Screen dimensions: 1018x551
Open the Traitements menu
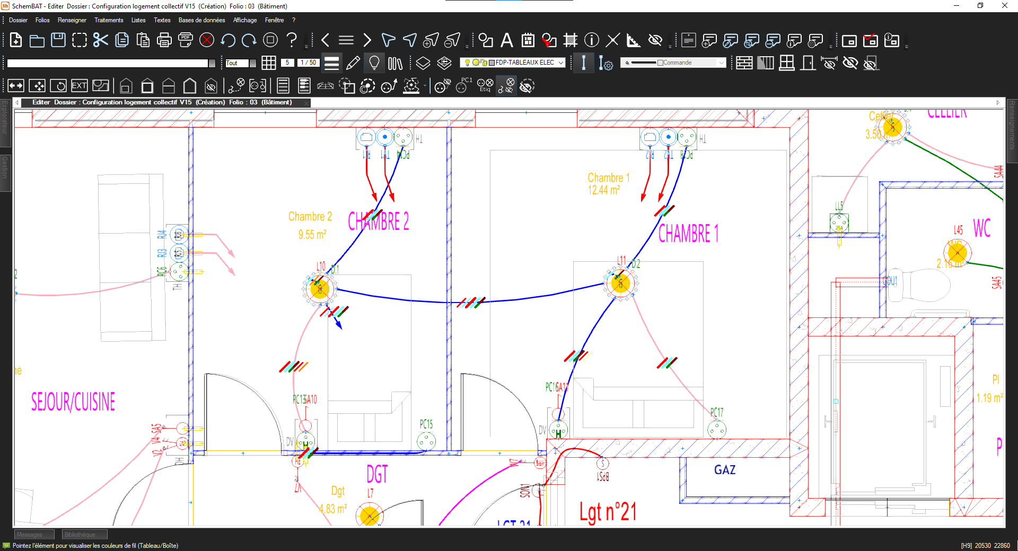coord(109,20)
